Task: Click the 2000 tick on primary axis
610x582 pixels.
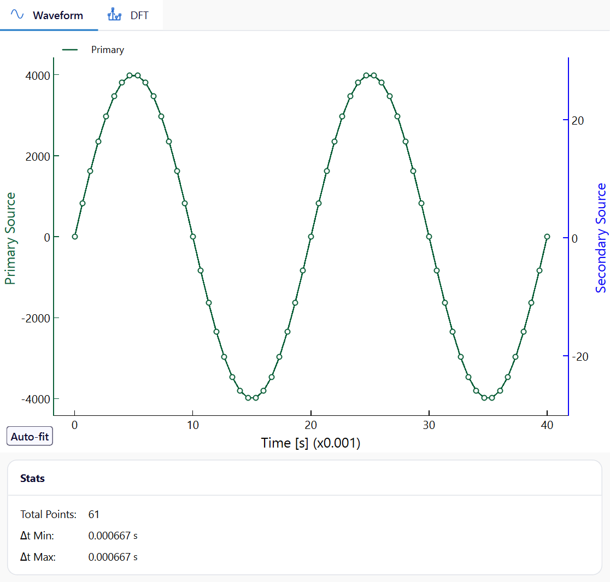Action: [38, 156]
